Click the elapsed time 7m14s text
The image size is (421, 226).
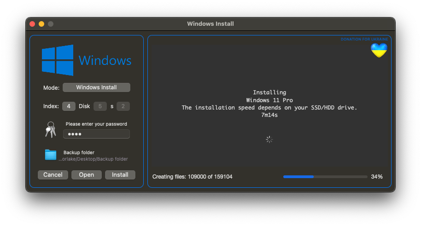coord(269,115)
